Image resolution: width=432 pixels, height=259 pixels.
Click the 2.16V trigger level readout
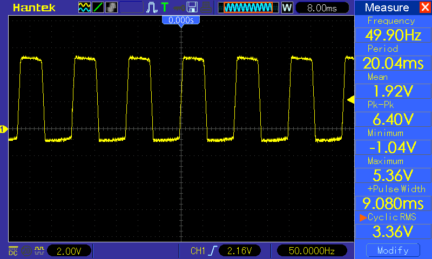[x=239, y=251]
